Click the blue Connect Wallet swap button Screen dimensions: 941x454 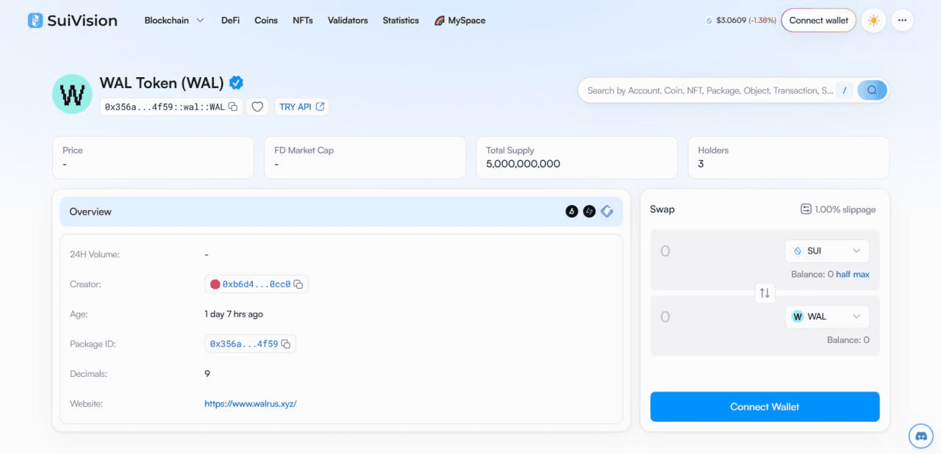click(765, 407)
